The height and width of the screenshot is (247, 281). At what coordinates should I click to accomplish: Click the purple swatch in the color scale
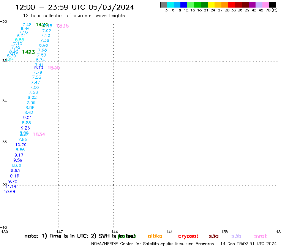(x=252, y=5)
